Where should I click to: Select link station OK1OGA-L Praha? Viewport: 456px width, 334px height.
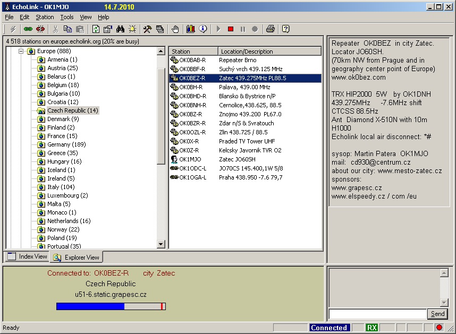(x=245, y=177)
